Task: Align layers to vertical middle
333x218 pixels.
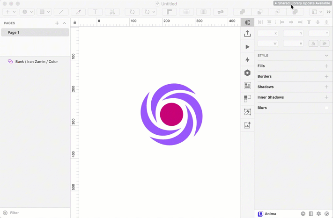Action: click(318, 22)
